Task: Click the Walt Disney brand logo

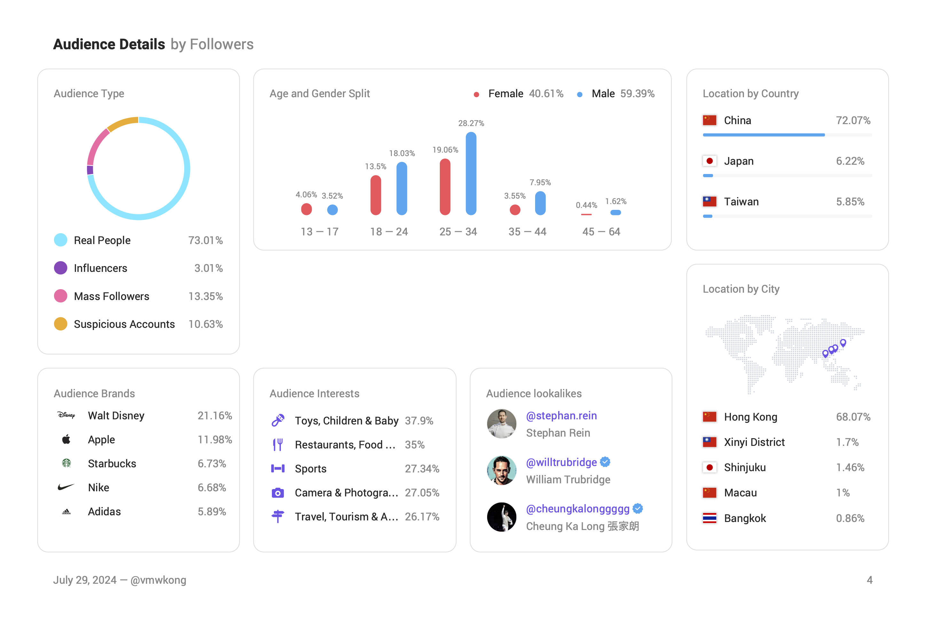Action: point(66,415)
